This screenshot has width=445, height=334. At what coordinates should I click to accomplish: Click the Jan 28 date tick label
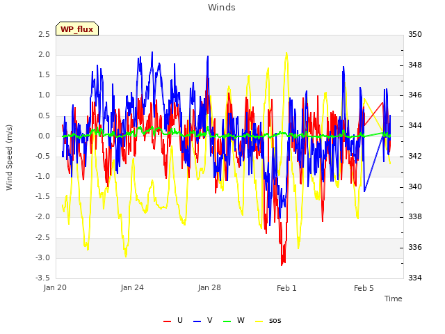pos(209,287)
